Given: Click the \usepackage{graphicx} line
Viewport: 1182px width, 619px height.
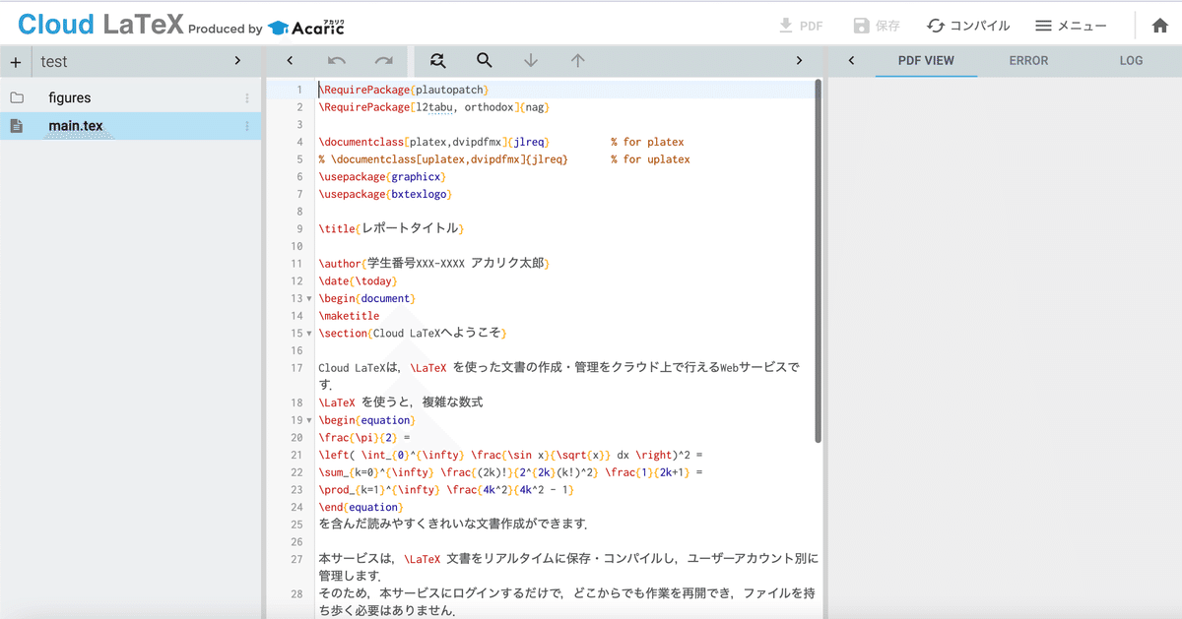Looking at the screenshot, I should tap(382, 177).
